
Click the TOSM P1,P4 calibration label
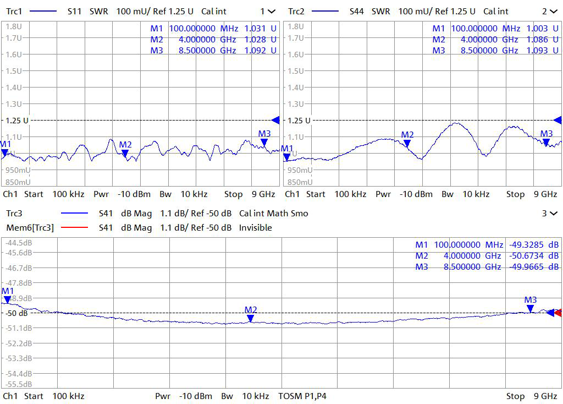(302, 396)
